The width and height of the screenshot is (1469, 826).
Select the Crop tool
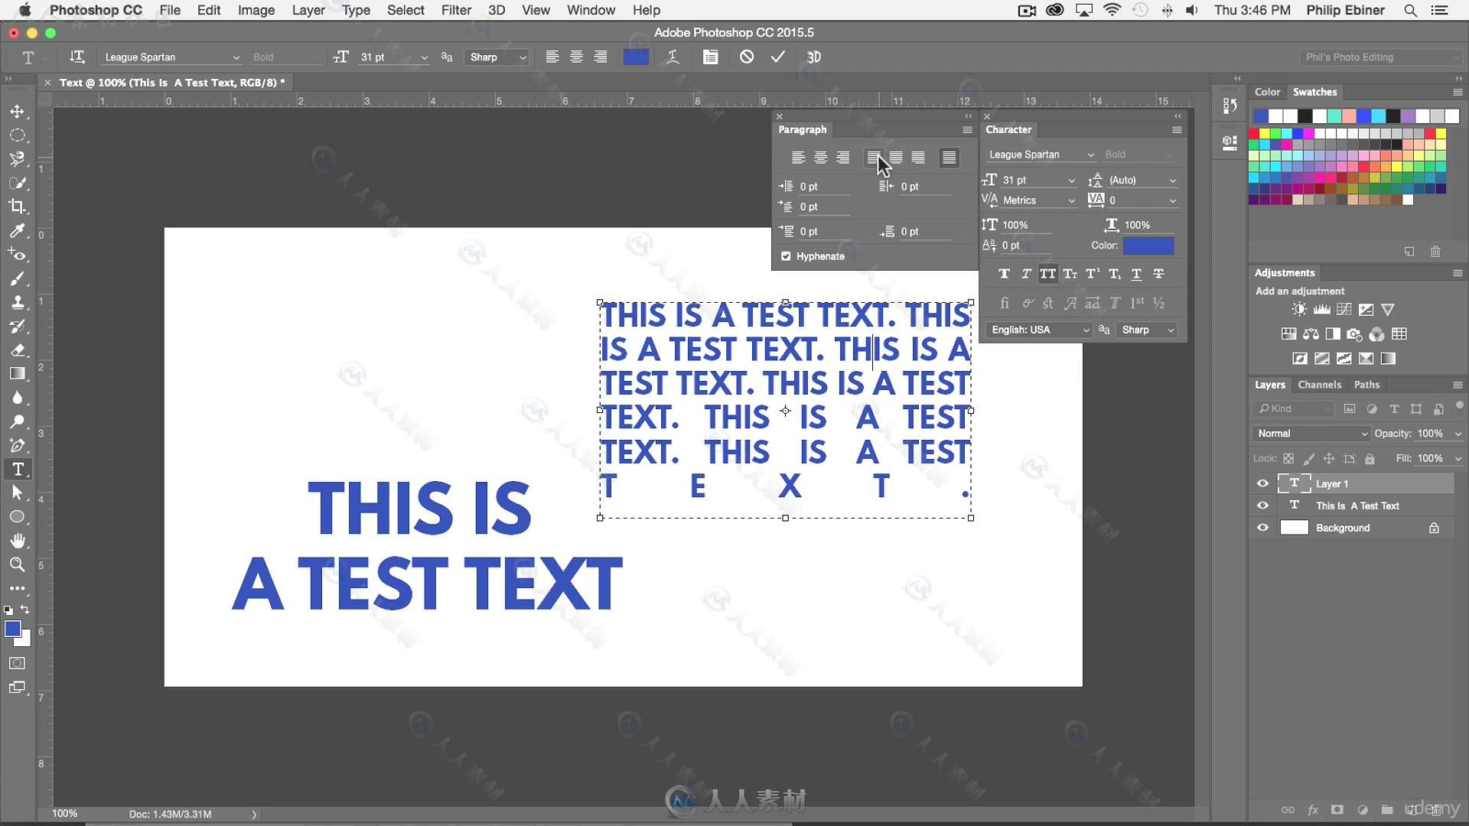(x=17, y=206)
